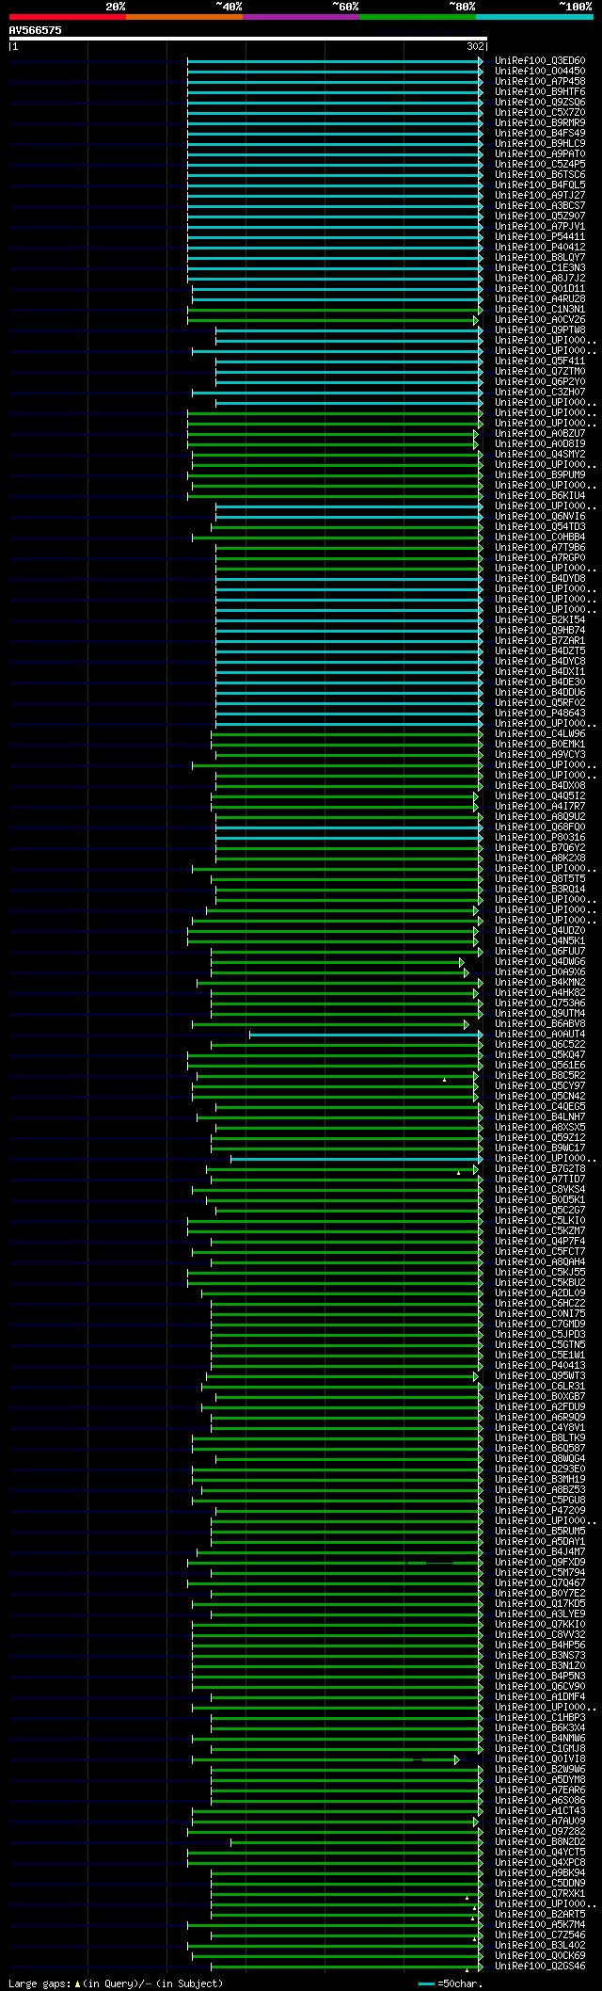
Task: Click UniRef100_C1N3N1 label
Action: [x=540, y=309]
